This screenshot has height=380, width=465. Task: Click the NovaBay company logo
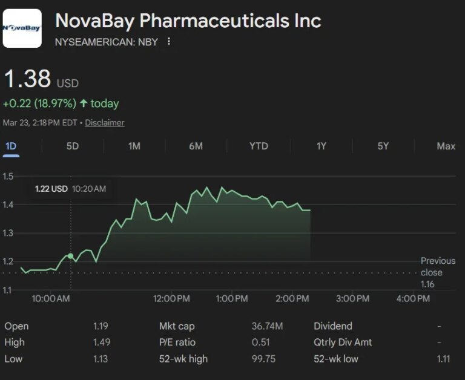22,28
